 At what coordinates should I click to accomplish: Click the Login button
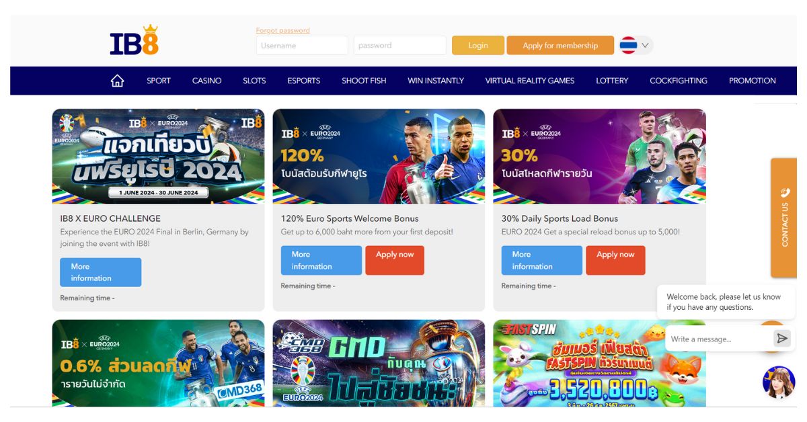(x=478, y=45)
